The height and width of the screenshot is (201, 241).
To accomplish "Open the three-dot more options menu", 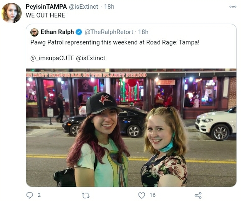I will tap(233, 7).
